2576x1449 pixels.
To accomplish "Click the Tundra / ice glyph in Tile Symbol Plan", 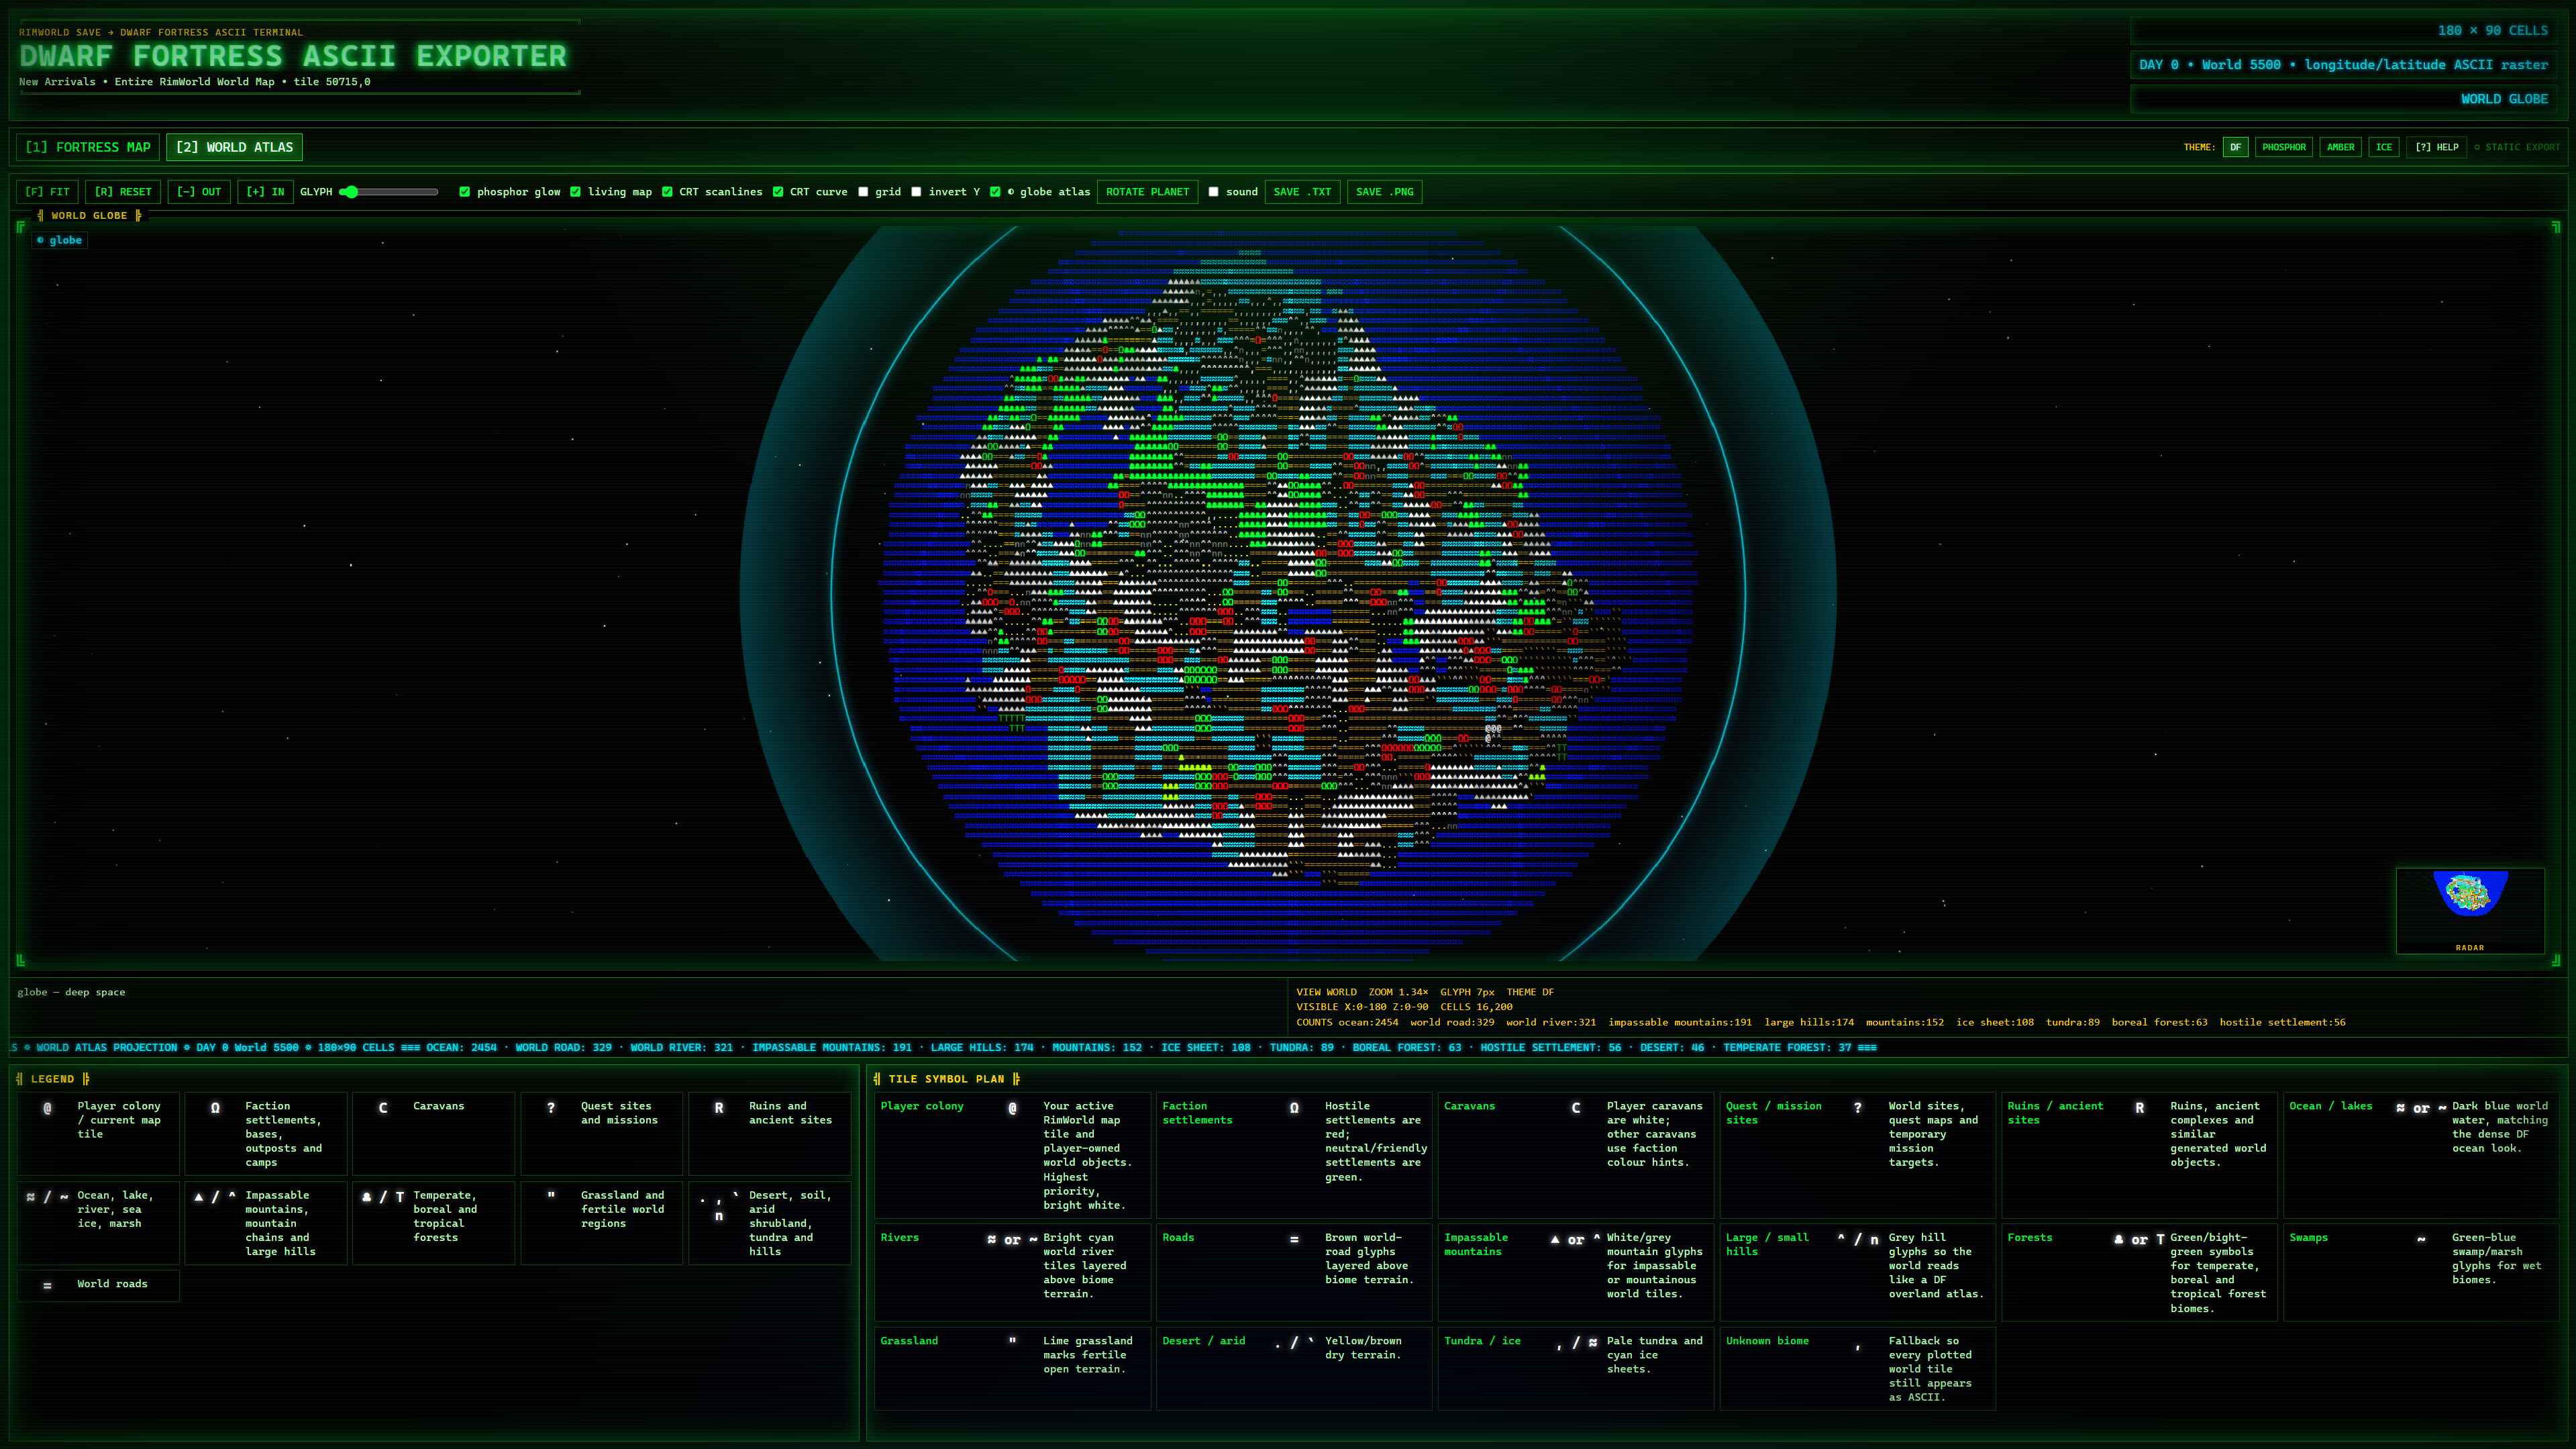I will [1576, 1343].
